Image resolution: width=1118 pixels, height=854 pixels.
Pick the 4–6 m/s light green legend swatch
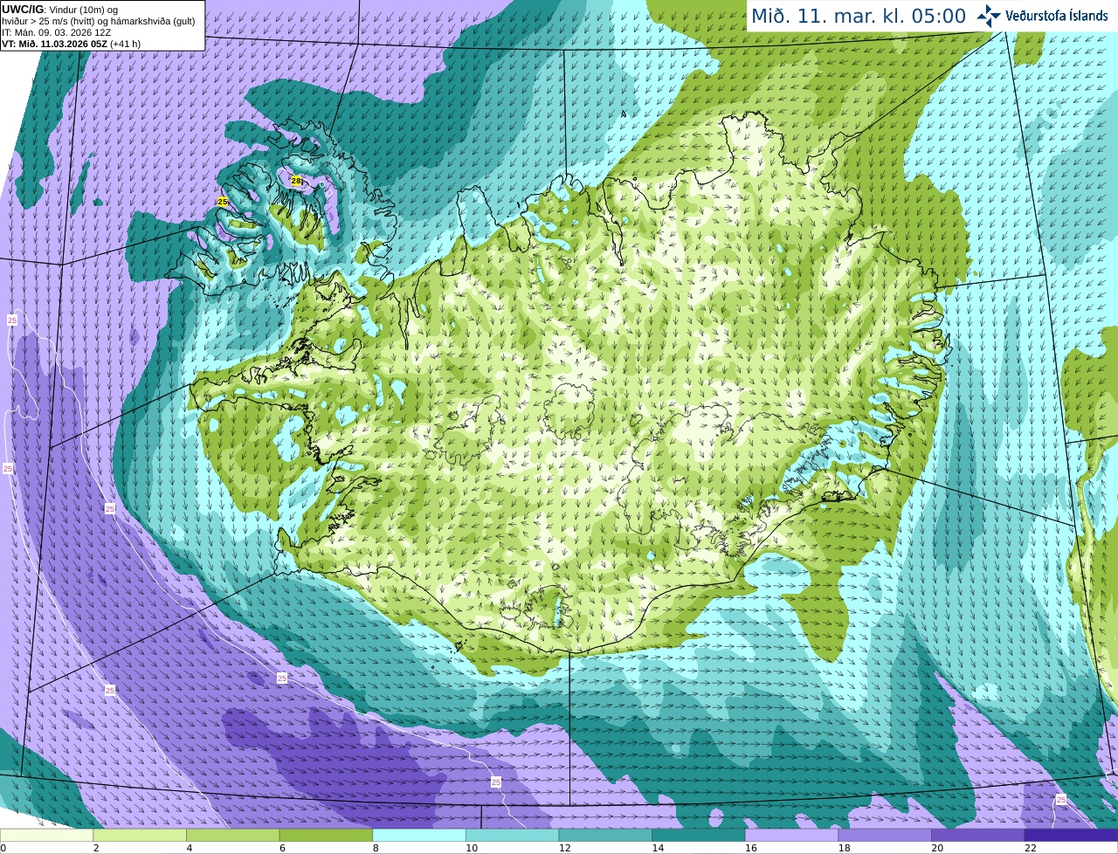[x=232, y=835]
